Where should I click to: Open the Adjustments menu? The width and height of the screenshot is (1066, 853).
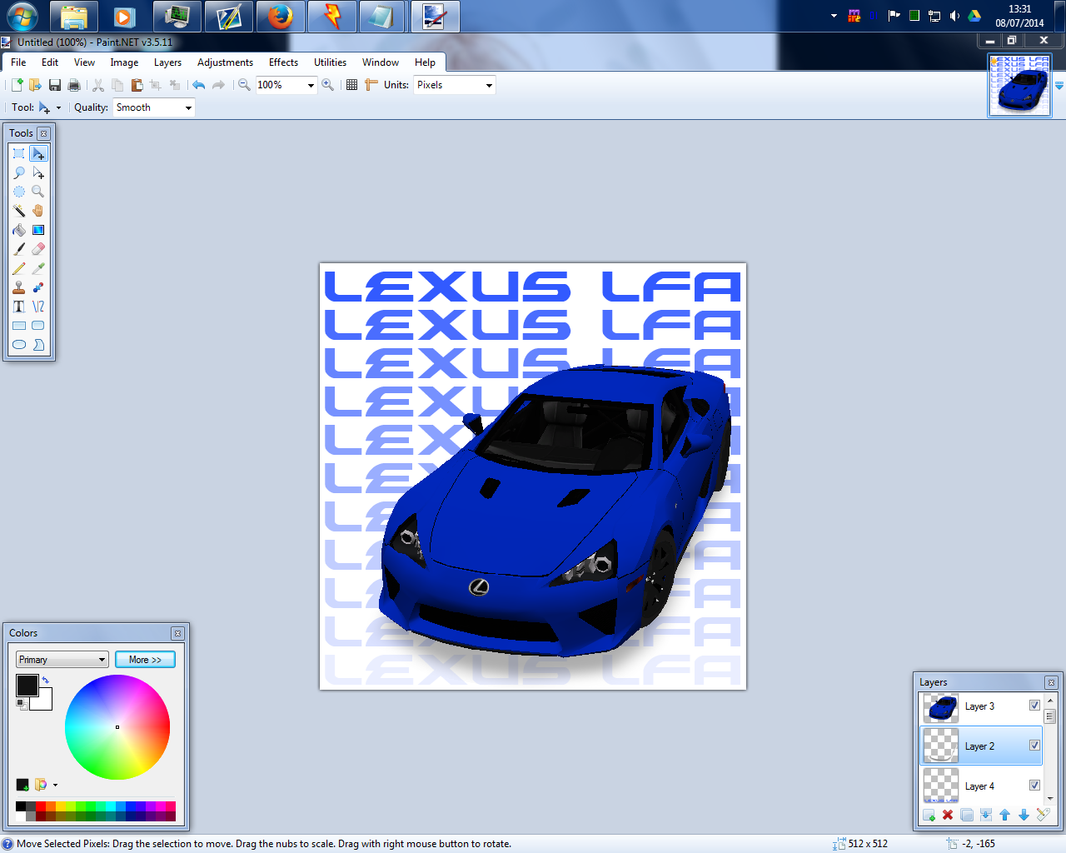click(x=225, y=62)
